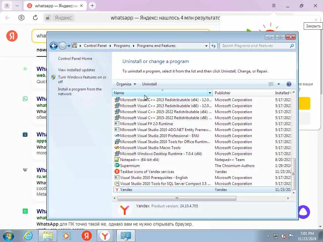Image resolution: width=323 pixels, height=242 pixels.
Task: Select Visual Studio 2010 Tools for Office Runtime row
Action: click(x=202, y=141)
